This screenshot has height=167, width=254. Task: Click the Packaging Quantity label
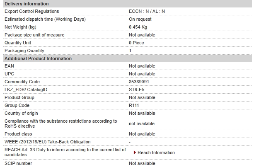(x=24, y=51)
